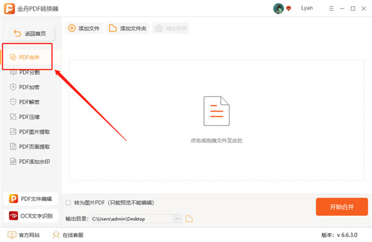Click the PDF加密 shield icon

pos(13,87)
